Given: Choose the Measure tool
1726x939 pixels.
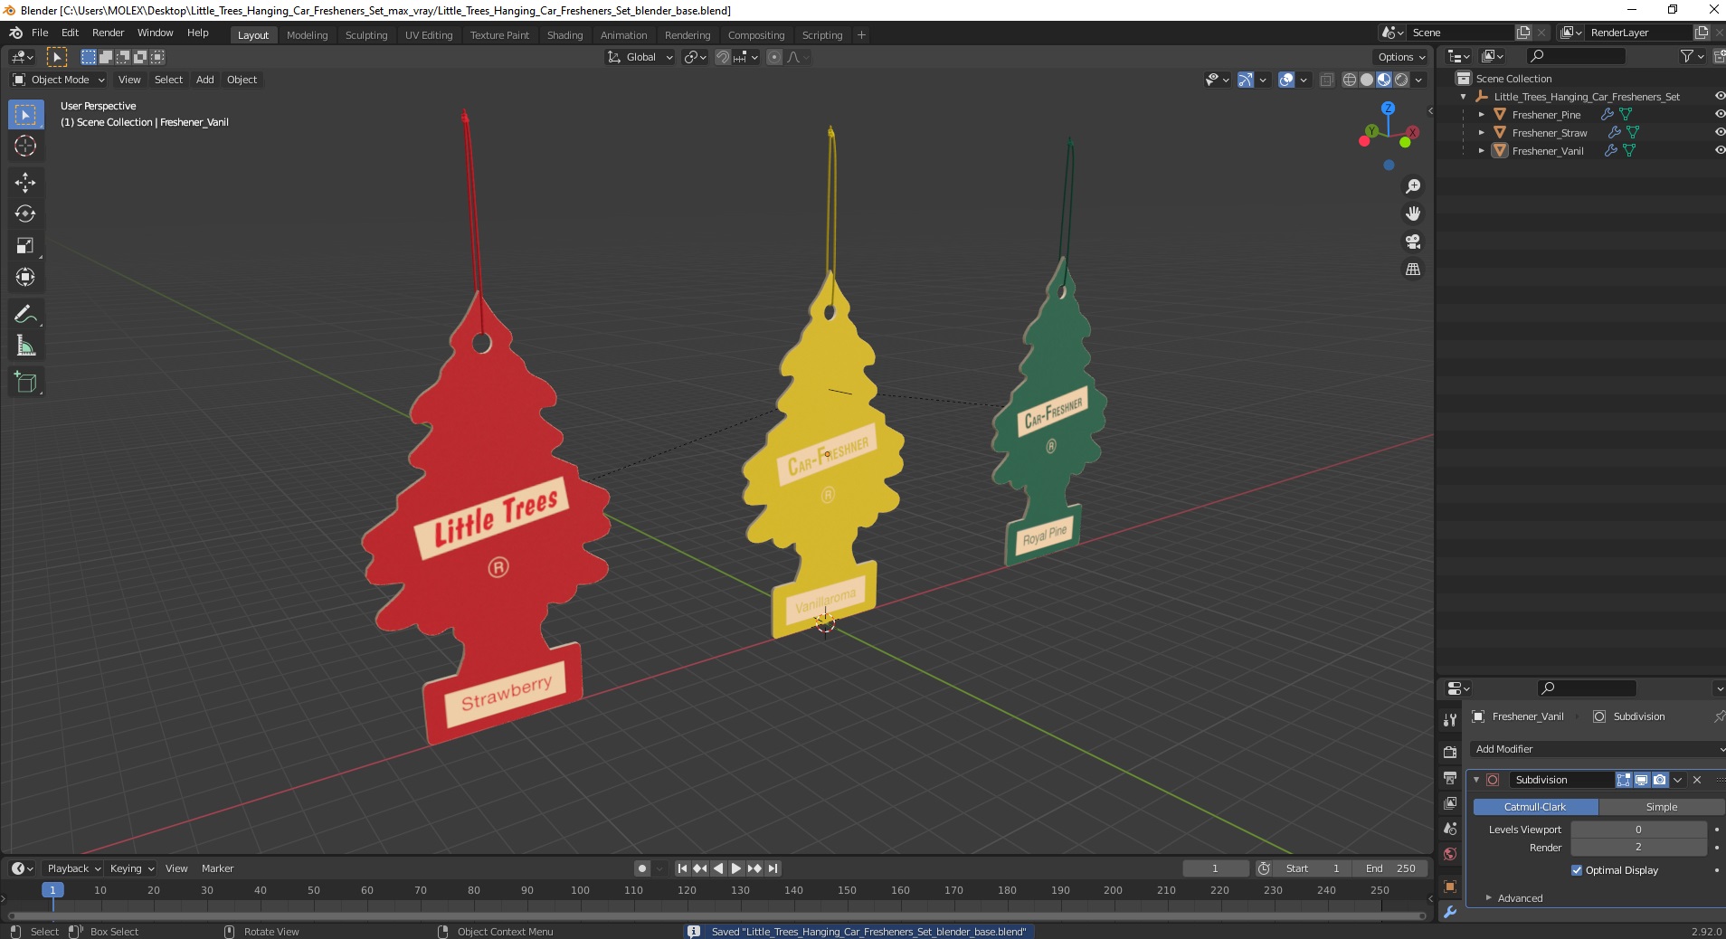Looking at the screenshot, I should (x=25, y=346).
